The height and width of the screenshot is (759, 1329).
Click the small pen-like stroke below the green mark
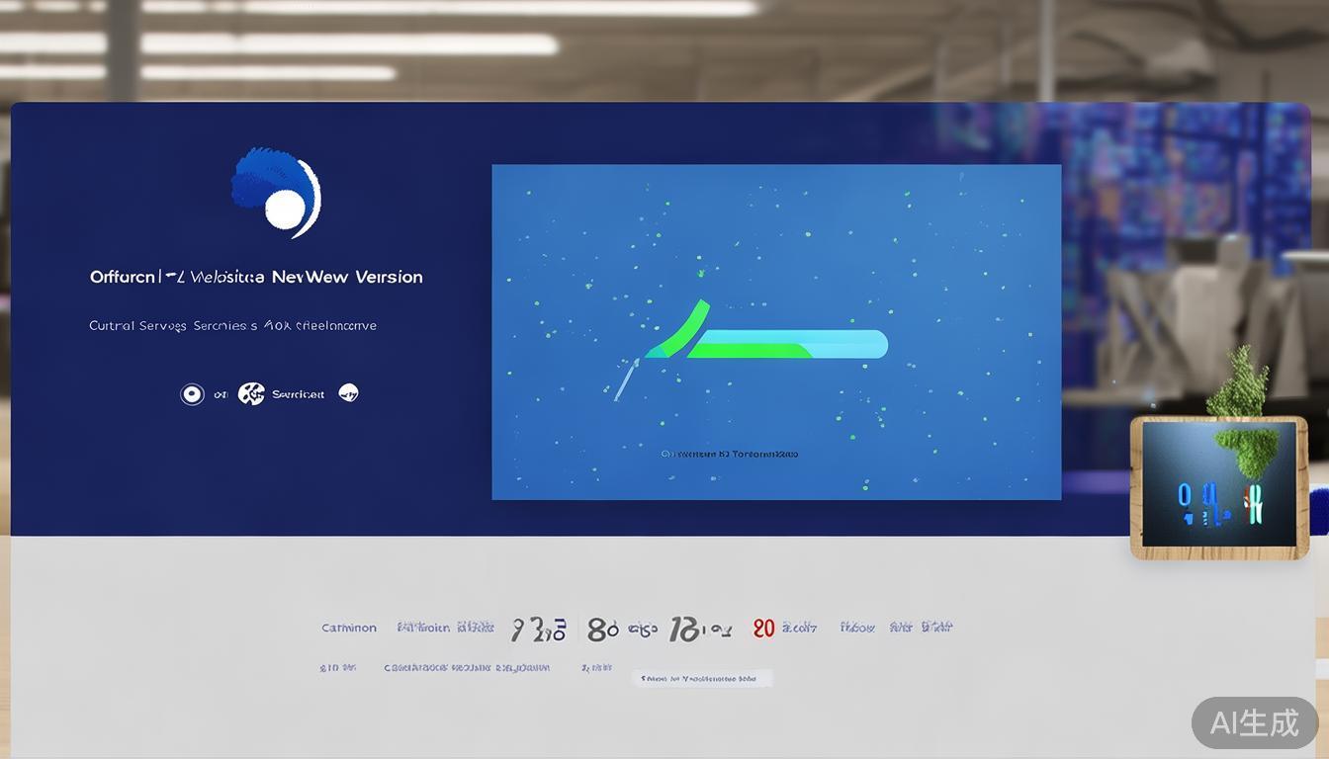point(624,380)
